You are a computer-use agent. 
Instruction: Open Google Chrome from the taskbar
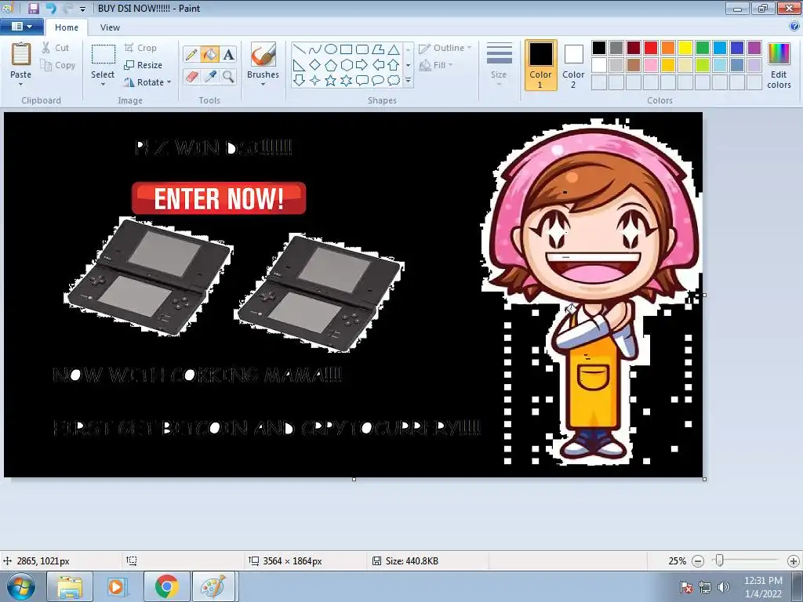[167, 586]
